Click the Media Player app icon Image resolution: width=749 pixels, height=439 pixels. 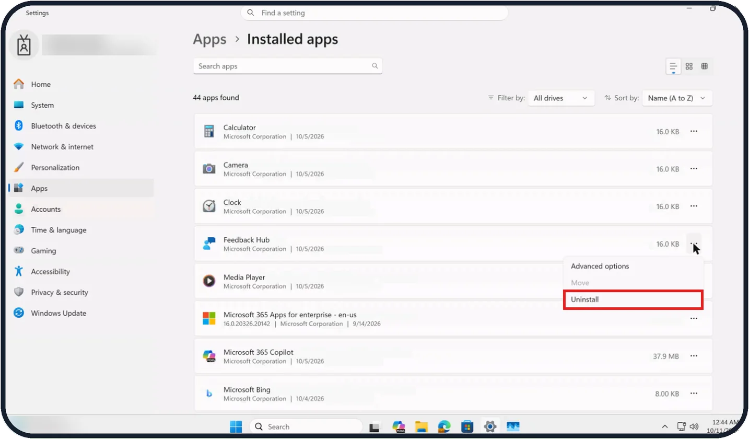click(x=209, y=281)
